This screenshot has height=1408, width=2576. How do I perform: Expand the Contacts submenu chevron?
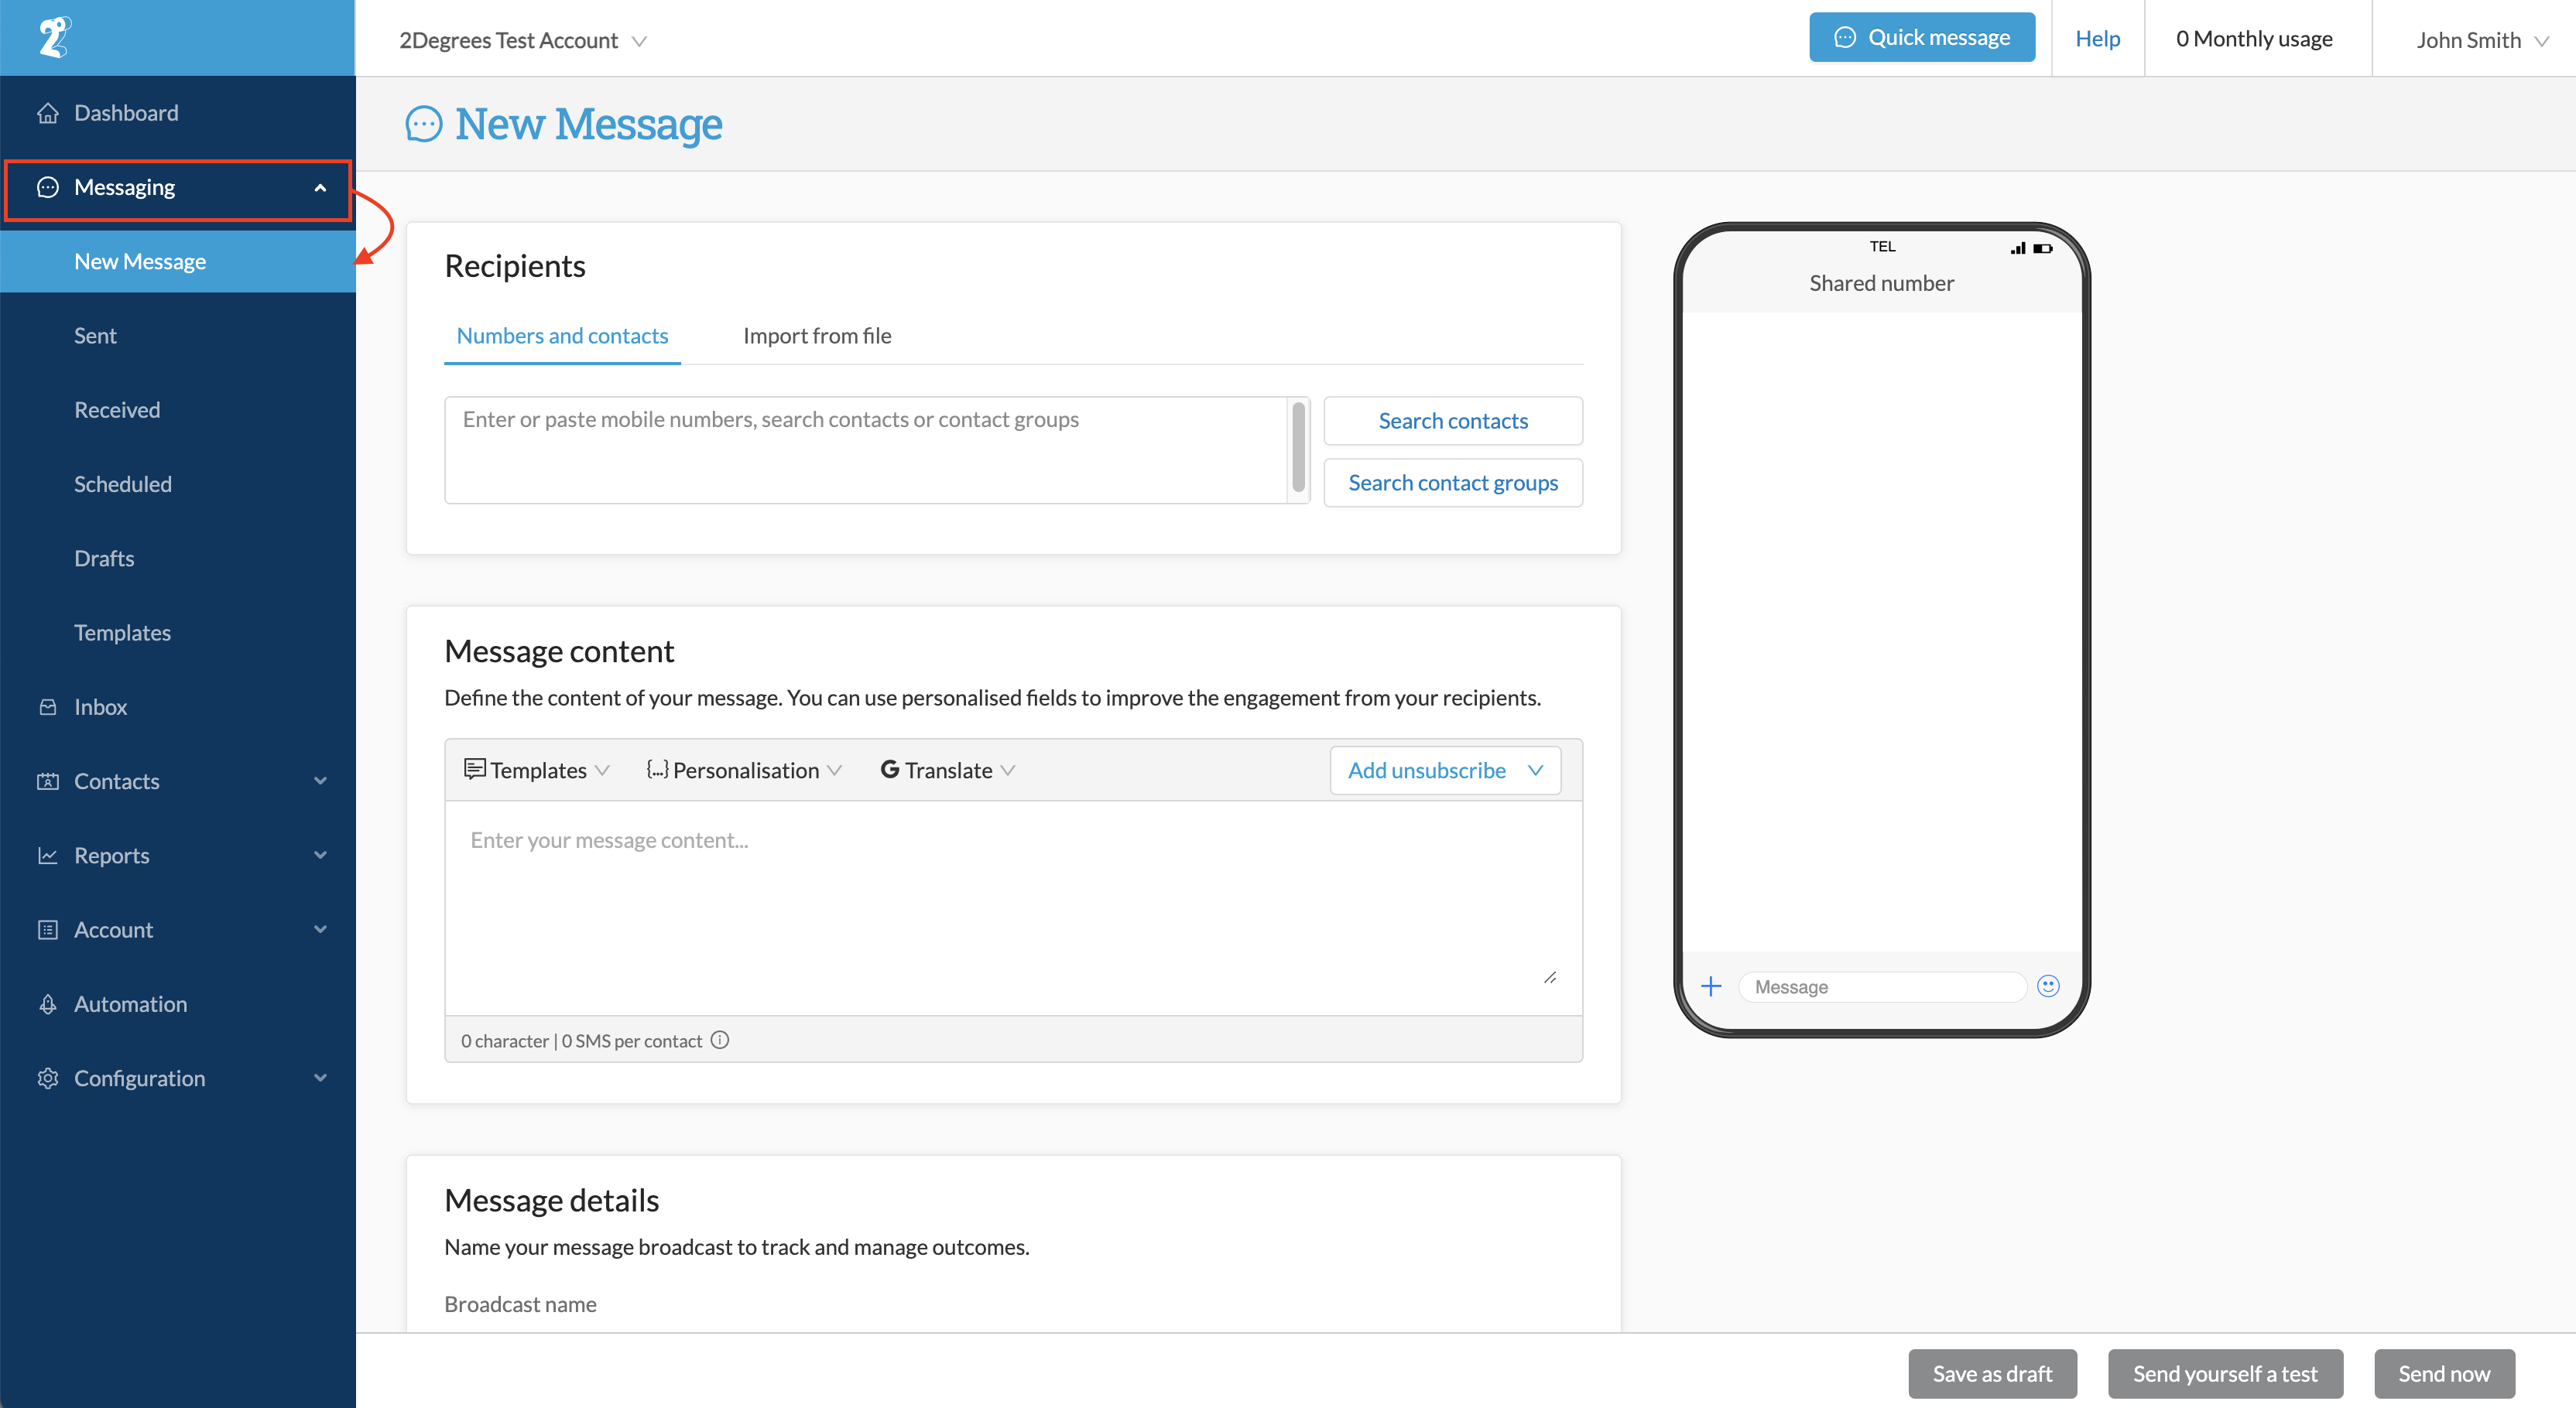(x=320, y=781)
